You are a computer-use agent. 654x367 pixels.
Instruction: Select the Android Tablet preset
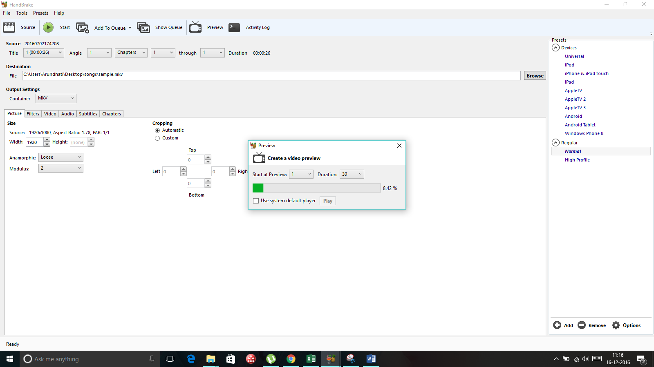[580, 125]
